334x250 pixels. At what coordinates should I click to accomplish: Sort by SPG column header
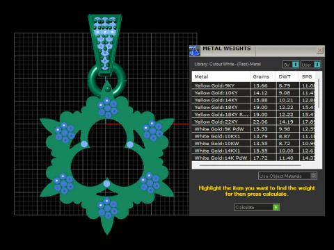coord(307,76)
